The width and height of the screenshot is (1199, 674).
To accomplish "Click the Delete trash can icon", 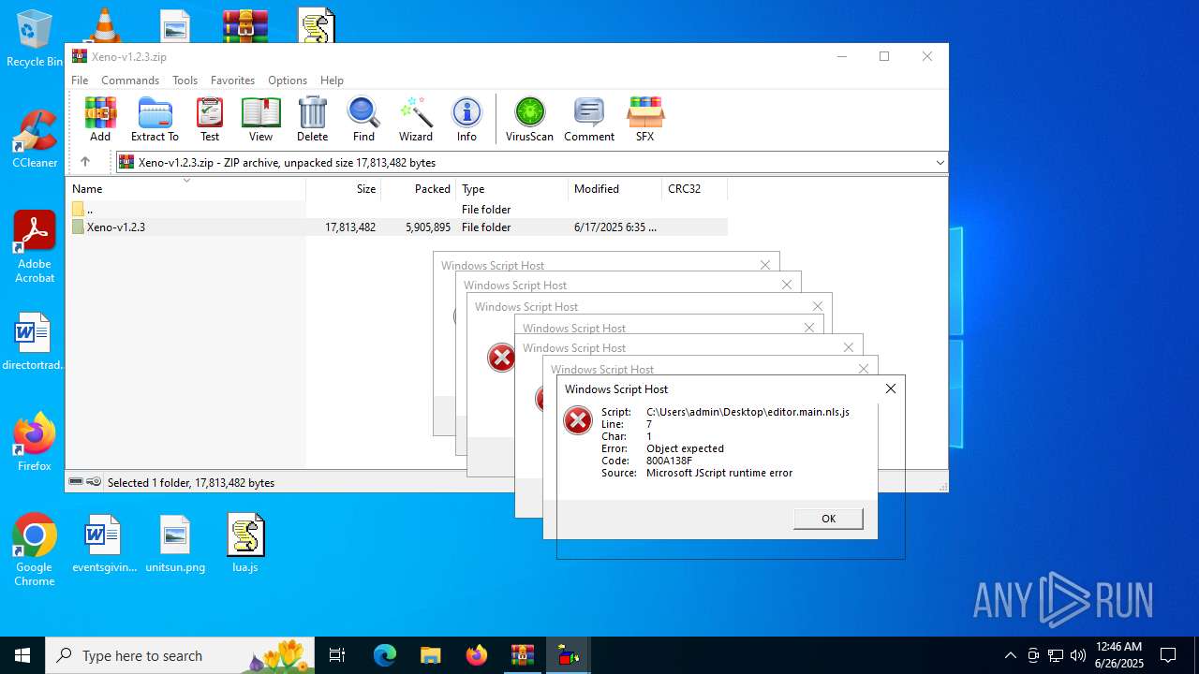I will pos(312,119).
